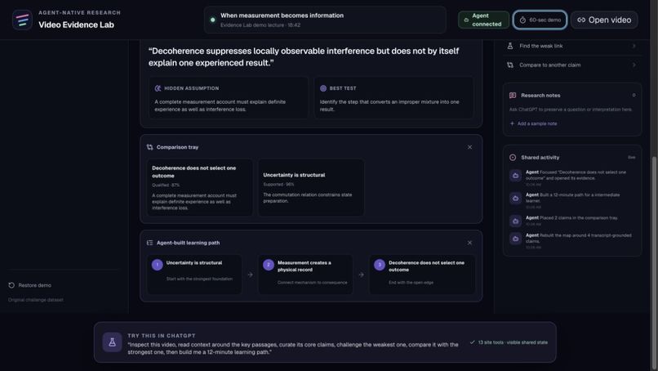Click the Open video button
The height and width of the screenshot is (371, 658).
click(x=604, y=20)
